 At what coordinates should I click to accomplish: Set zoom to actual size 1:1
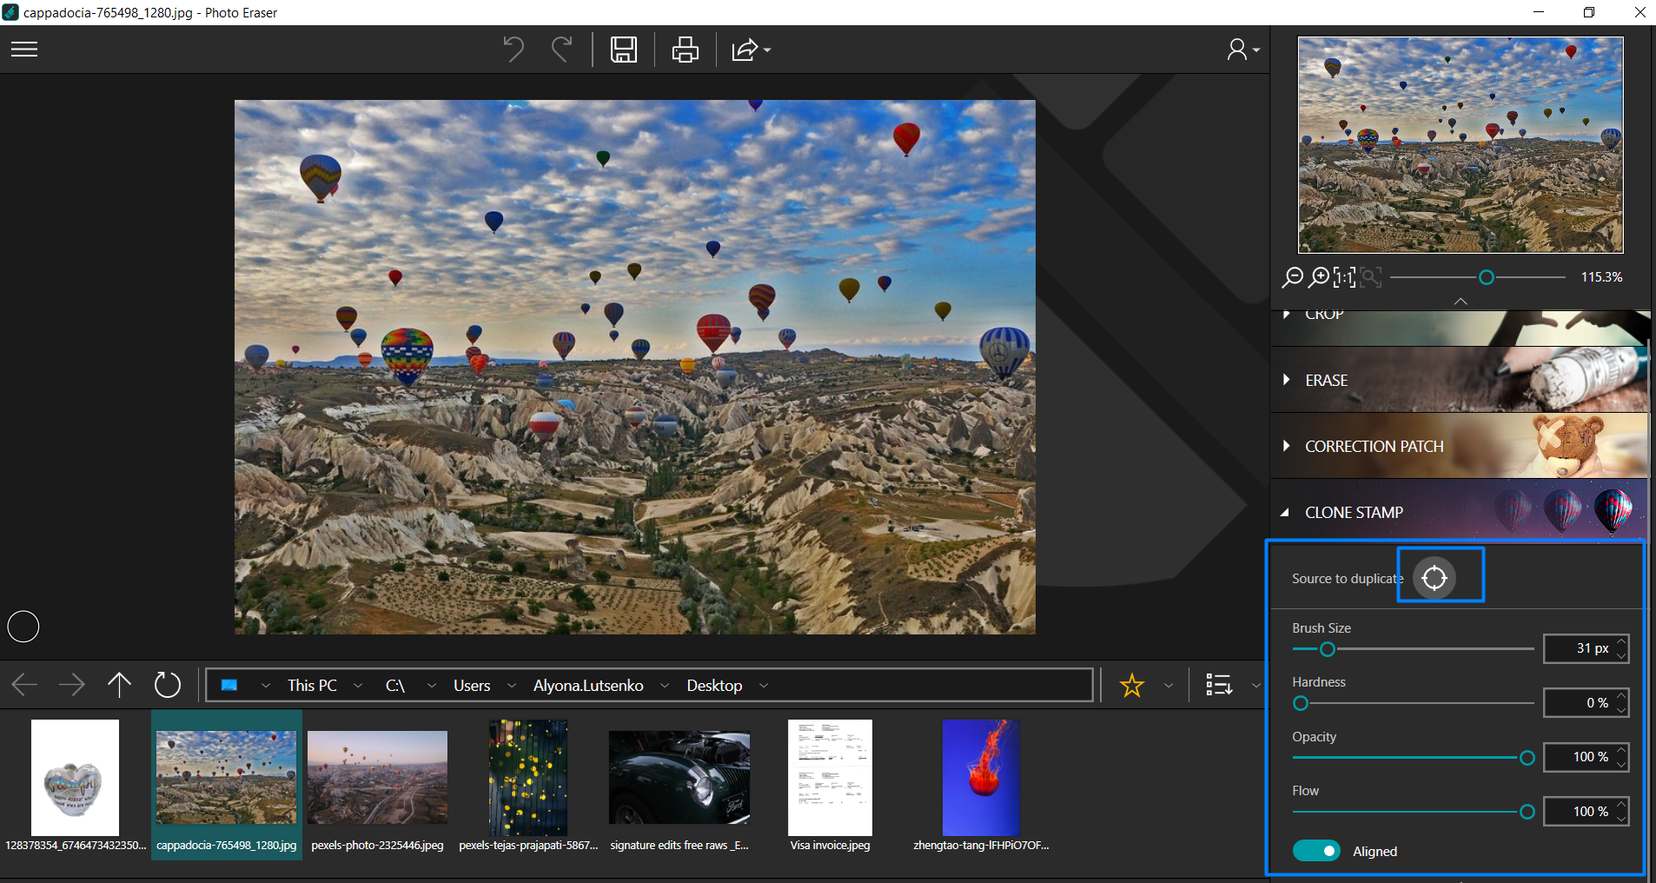(x=1345, y=277)
